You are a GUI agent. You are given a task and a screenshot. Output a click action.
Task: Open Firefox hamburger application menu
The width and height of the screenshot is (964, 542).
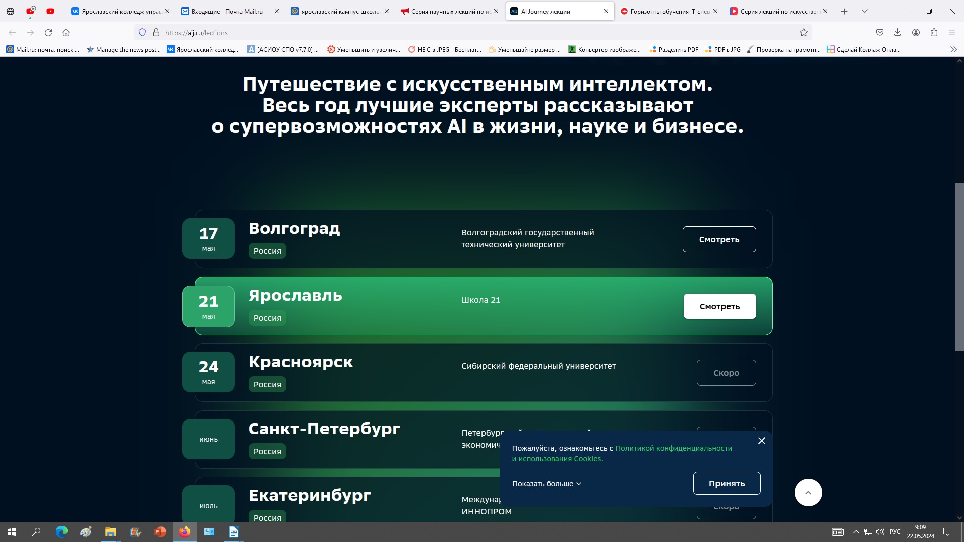(x=952, y=33)
